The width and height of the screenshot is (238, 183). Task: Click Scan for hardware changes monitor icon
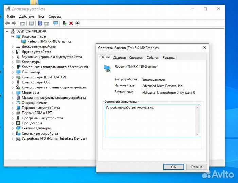(56, 23)
